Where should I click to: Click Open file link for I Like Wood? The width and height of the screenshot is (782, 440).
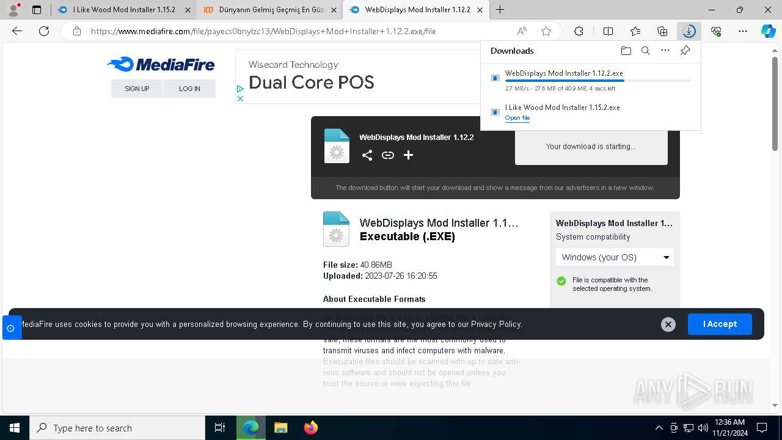tap(517, 118)
